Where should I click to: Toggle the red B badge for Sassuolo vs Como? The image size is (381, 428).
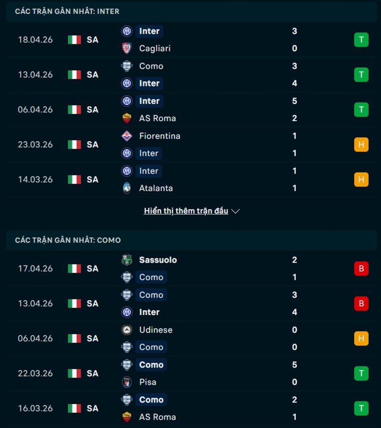click(x=361, y=268)
